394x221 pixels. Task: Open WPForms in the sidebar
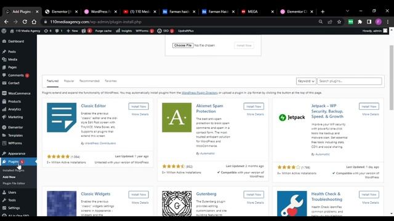point(15,143)
